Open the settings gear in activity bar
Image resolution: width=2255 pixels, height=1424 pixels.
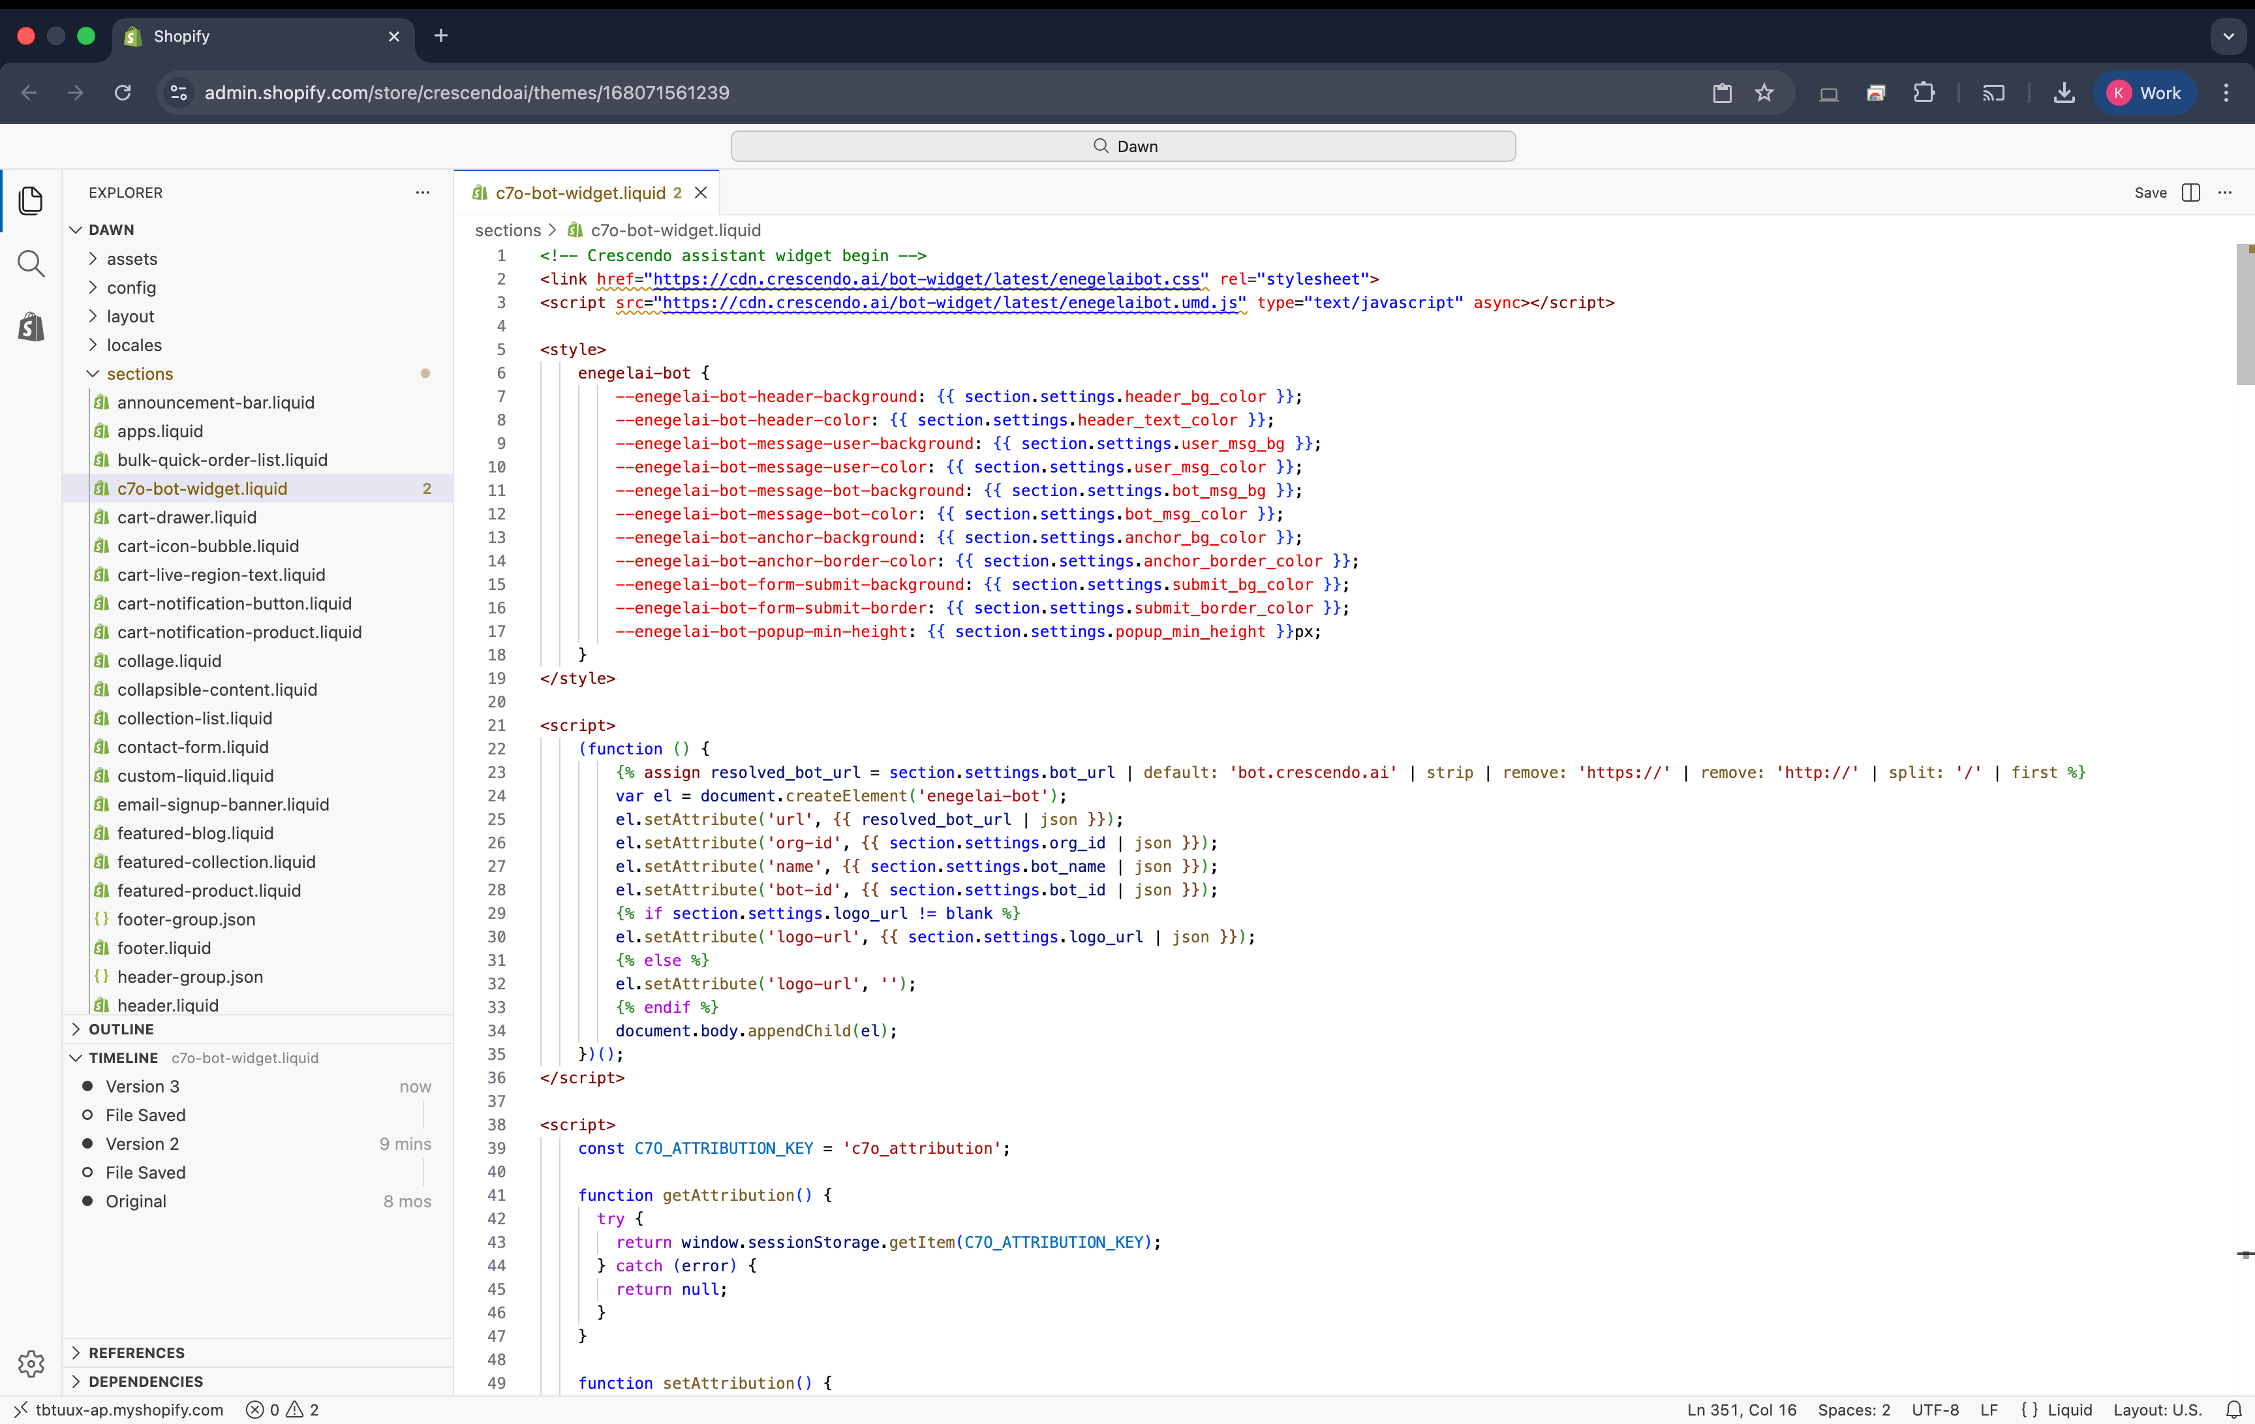pos(31,1364)
